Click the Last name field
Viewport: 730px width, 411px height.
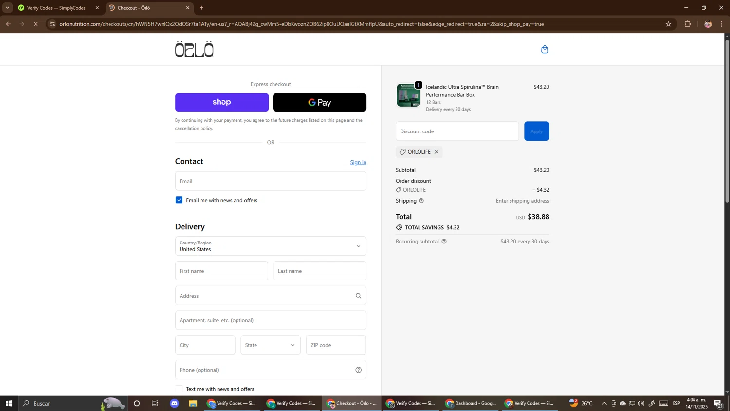[x=320, y=271]
